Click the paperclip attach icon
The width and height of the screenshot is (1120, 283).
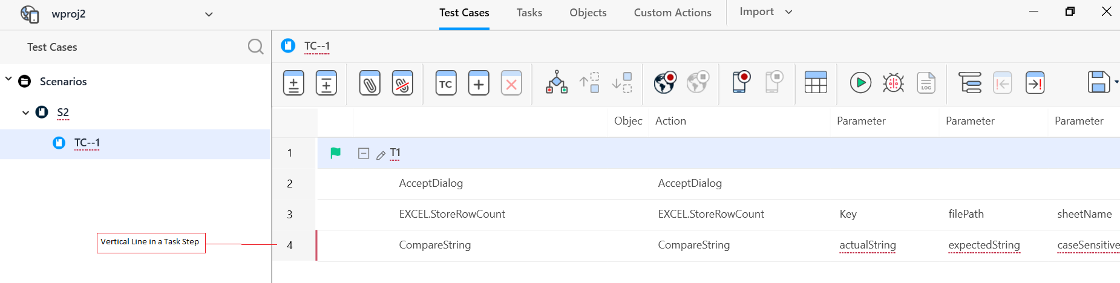pyautogui.click(x=370, y=83)
